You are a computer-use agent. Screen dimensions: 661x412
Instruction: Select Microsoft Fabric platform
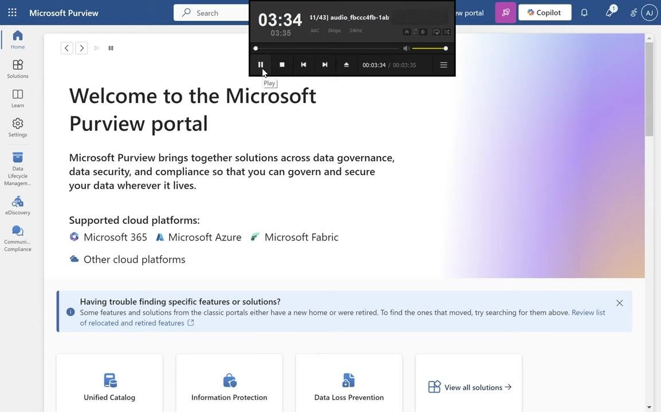coord(294,237)
